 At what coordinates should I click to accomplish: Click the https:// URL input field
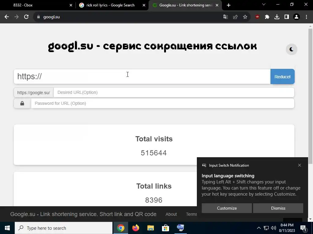pos(142,76)
